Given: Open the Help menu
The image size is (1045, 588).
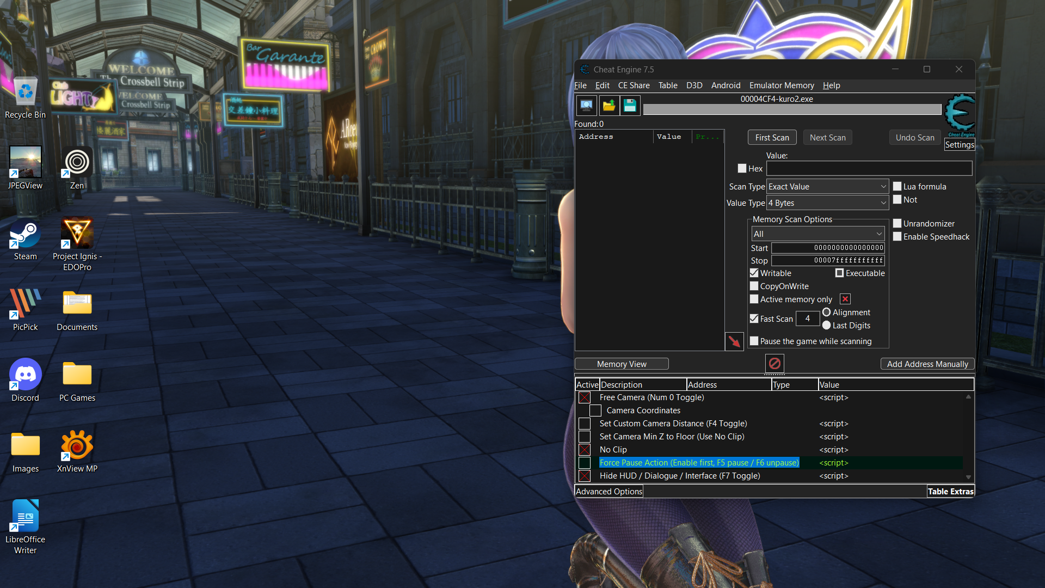Looking at the screenshot, I should [831, 85].
